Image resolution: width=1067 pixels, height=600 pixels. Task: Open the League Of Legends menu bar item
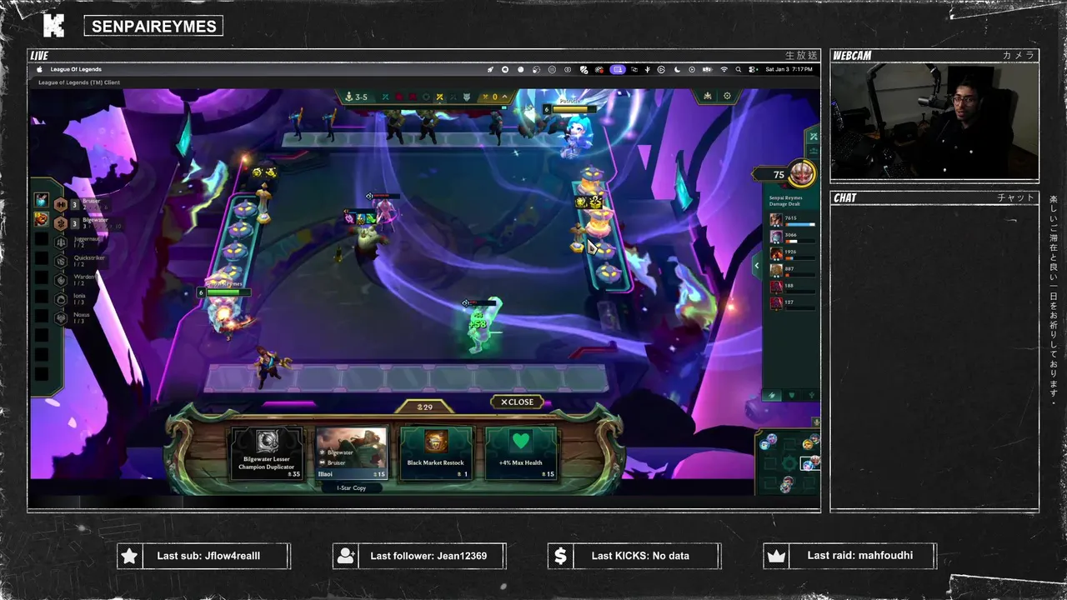(x=76, y=69)
